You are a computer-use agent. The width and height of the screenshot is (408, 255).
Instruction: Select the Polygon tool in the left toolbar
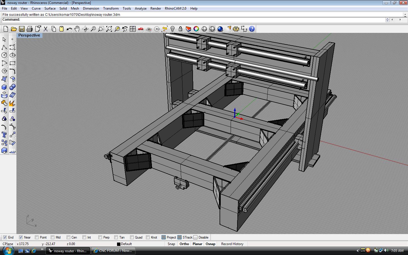point(4,71)
